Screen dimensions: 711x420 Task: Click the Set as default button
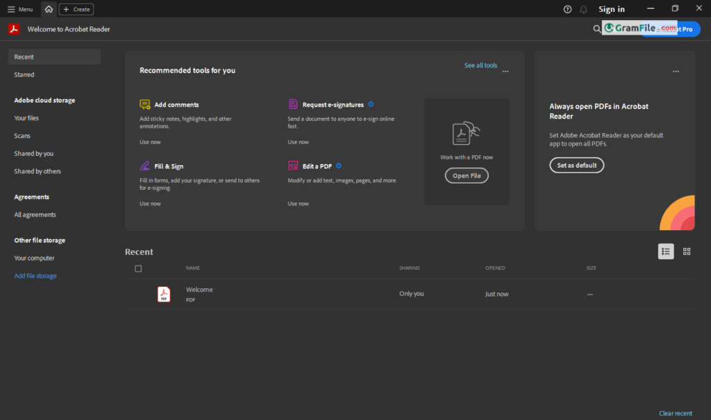pos(576,166)
